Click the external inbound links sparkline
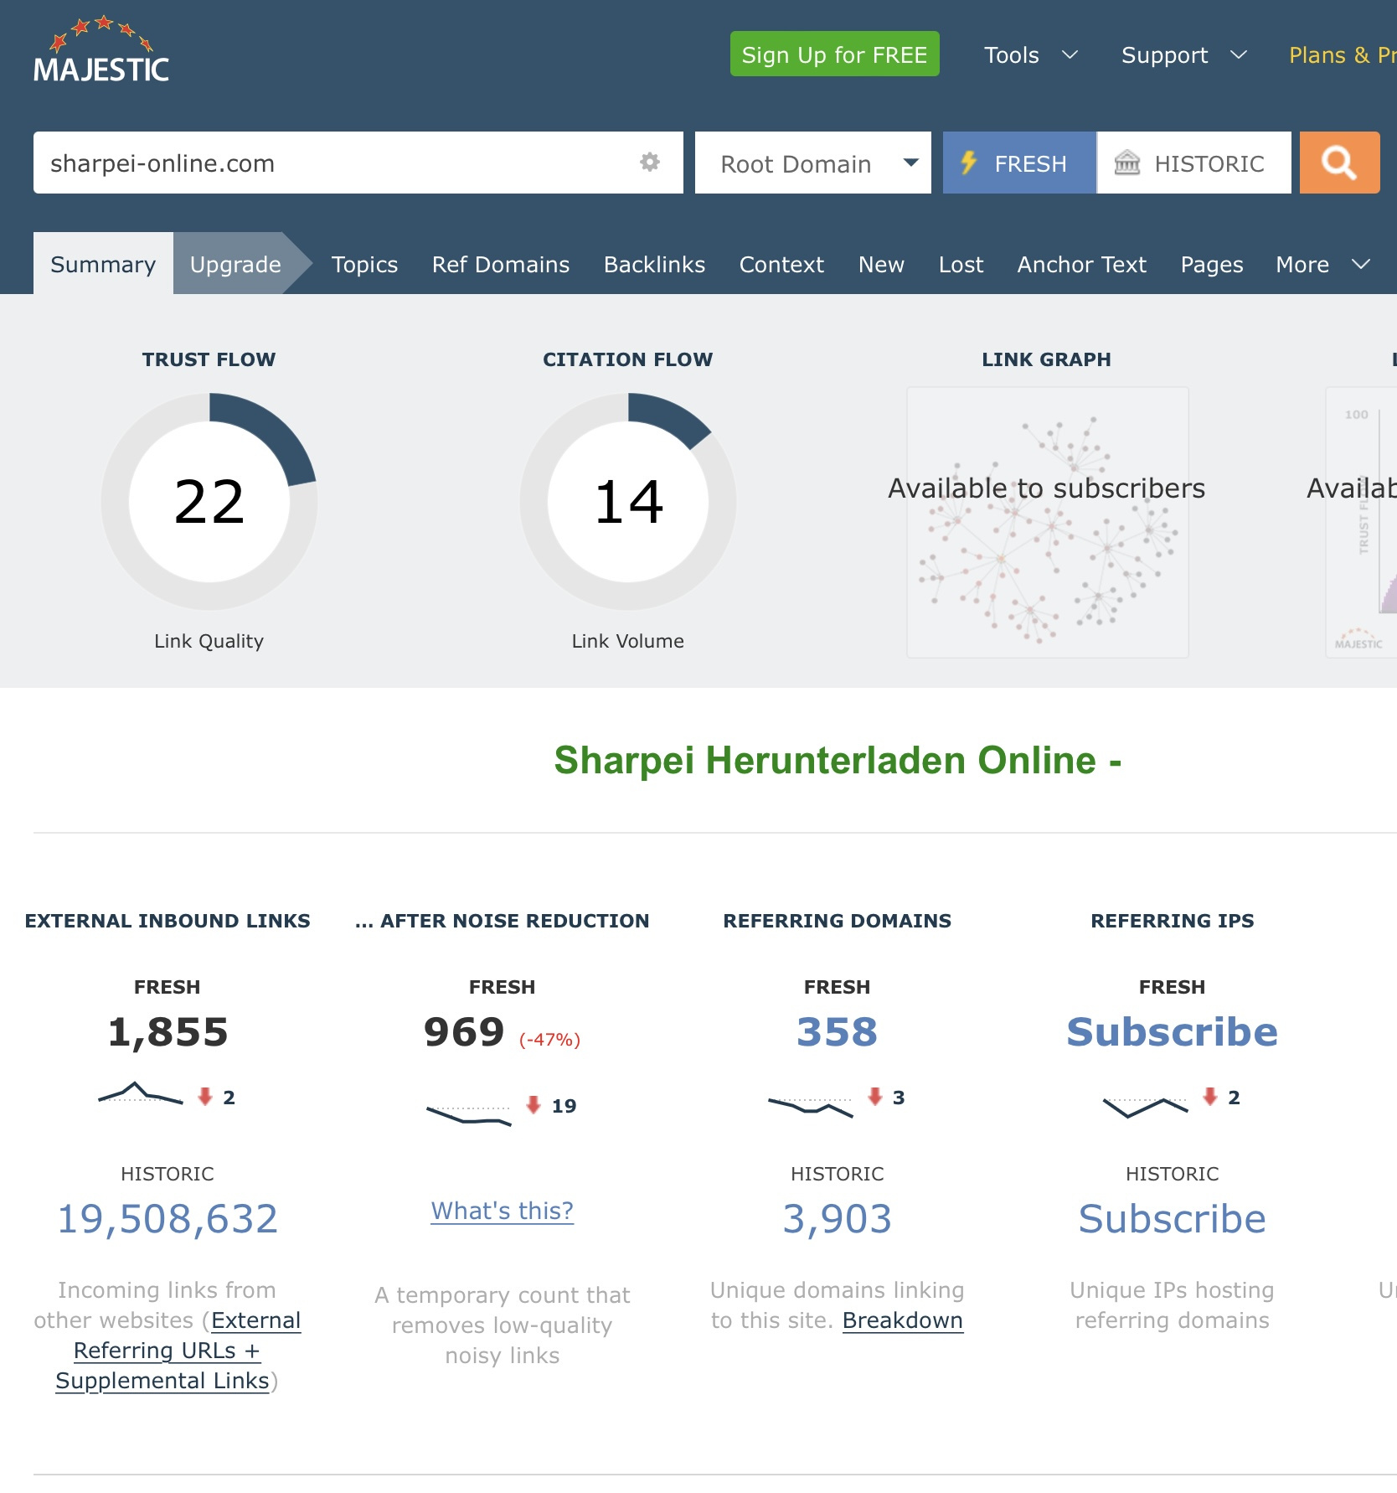The image size is (1397, 1493). 141,1093
